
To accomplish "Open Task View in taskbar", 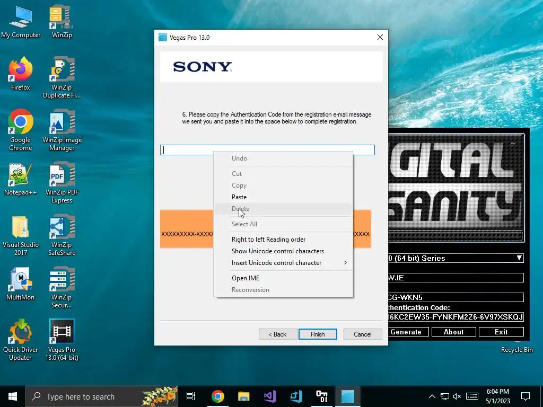I will tap(191, 396).
